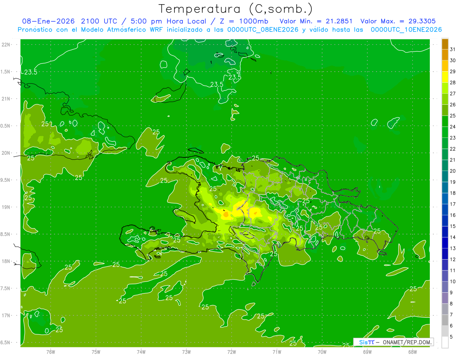Click the legend value '25'
463x357 pixels.
tap(453, 116)
